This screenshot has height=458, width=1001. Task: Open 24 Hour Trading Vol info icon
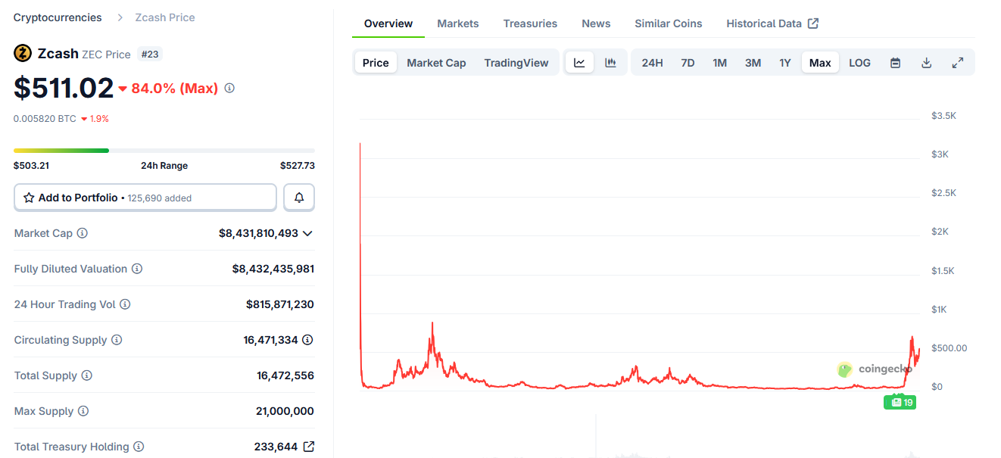click(125, 304)
